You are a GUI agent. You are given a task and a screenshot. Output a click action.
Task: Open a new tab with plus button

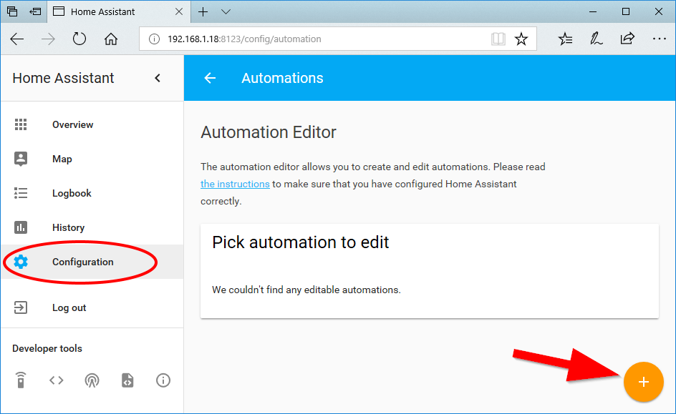tap(203, 11)
